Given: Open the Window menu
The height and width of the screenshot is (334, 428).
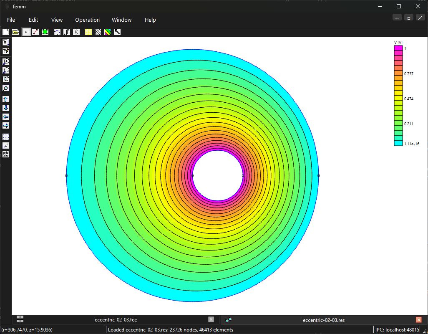Looking at the screenshot, I should (121, 20).
